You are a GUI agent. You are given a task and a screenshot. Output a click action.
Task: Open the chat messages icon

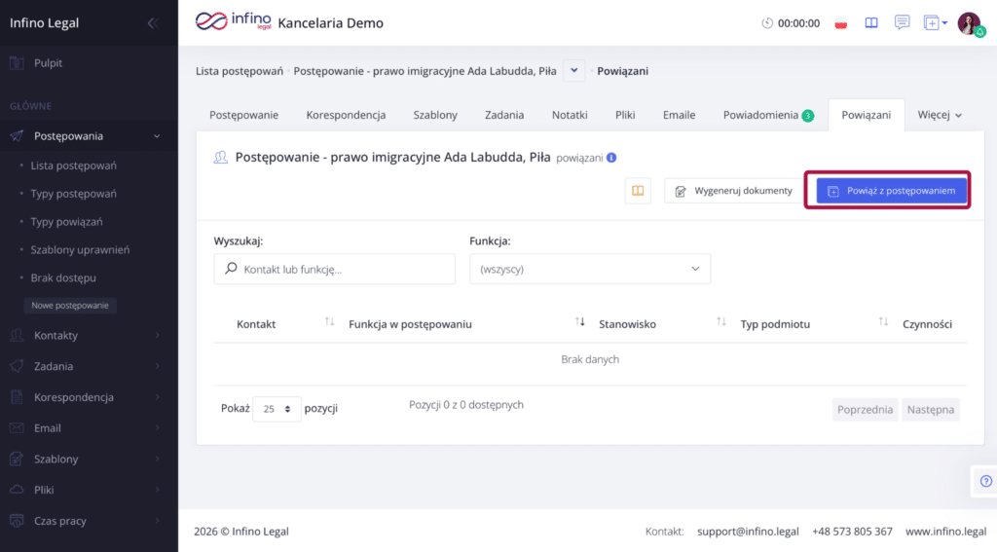902,22
